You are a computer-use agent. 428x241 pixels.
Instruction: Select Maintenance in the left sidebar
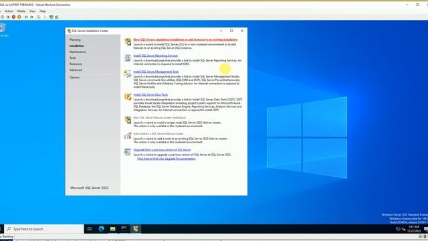[x=78, y=52]
